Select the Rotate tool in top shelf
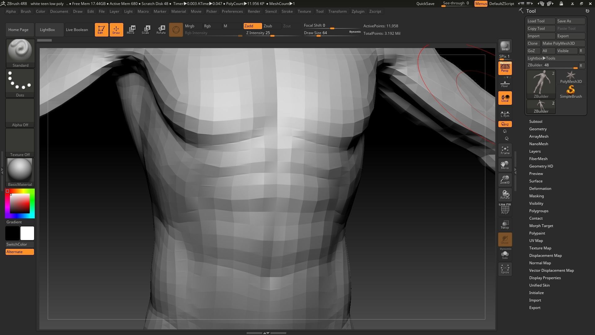This screenshot has height=335, width=595. 161,30
